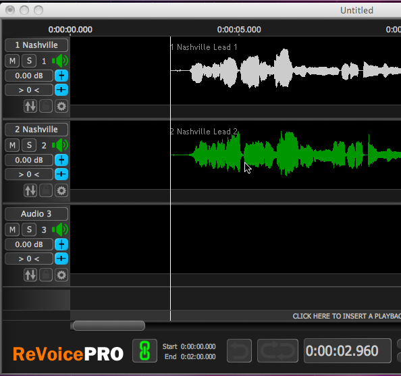Viewport: 401px width, 376px height.
Task: Click the undo arrow button in the transport
Action: pyautogui.click(x=239, y=350)
